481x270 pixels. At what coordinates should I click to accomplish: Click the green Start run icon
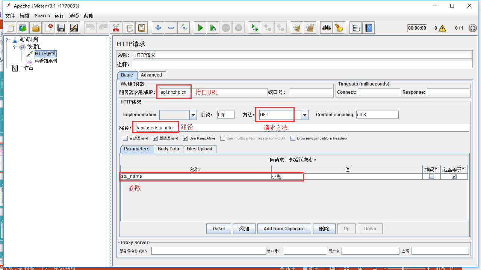200,28
